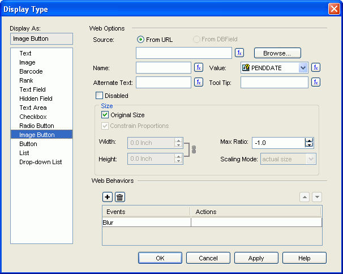Click the Cancel button
This screenshot has width=343, height=274.
pos(208,258)
